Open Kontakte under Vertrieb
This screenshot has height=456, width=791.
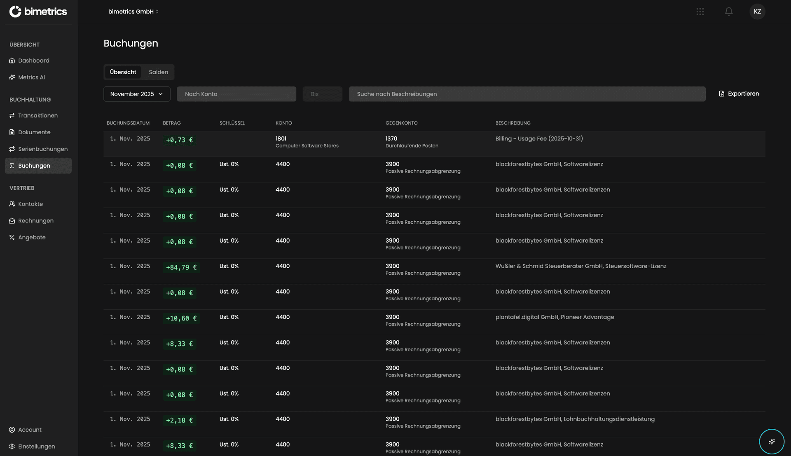click(30, 203)
